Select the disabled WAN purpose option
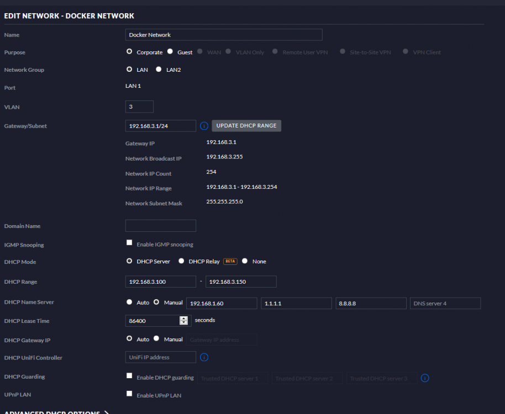The height and width of the screenshot is (414, 505). pyautogui.click(x=199, y=51)
